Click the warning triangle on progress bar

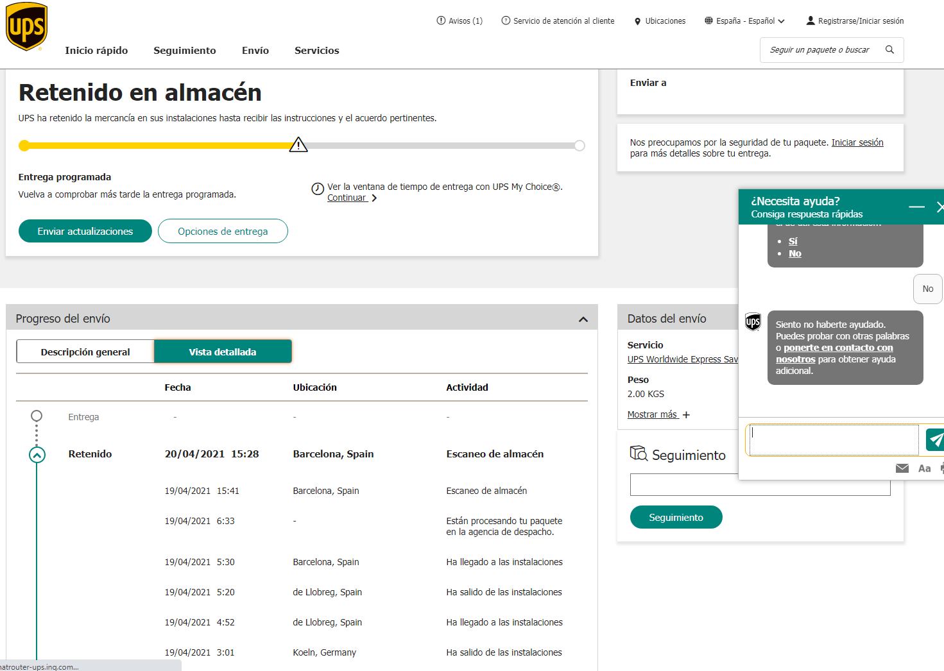[x=298, y=144]
